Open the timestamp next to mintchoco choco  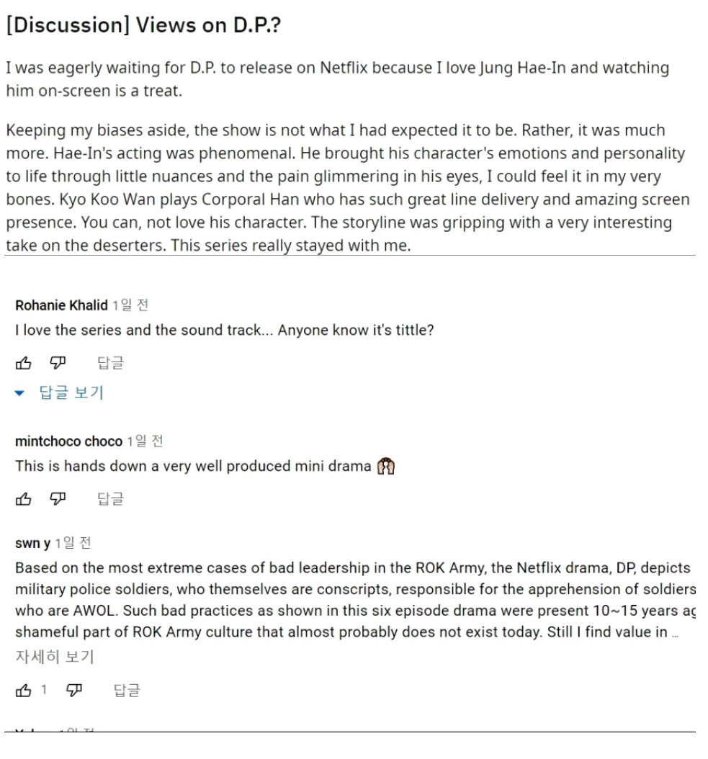pos(145,441)
